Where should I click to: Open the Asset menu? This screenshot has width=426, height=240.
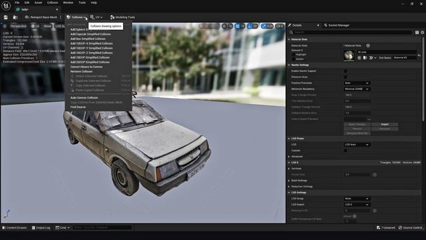coord(39,3)
